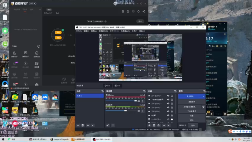This screenshot has width=252, height=142.
Task: Collapse the 工具箱 section in 直播伴侣
Action: tap(39, 46)
